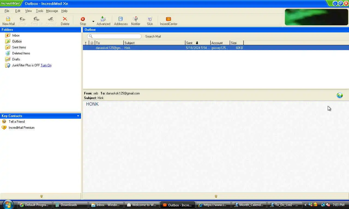Viewport: 349px width, 209px height.
Task: Open the File menu
Action: point(7,11)
